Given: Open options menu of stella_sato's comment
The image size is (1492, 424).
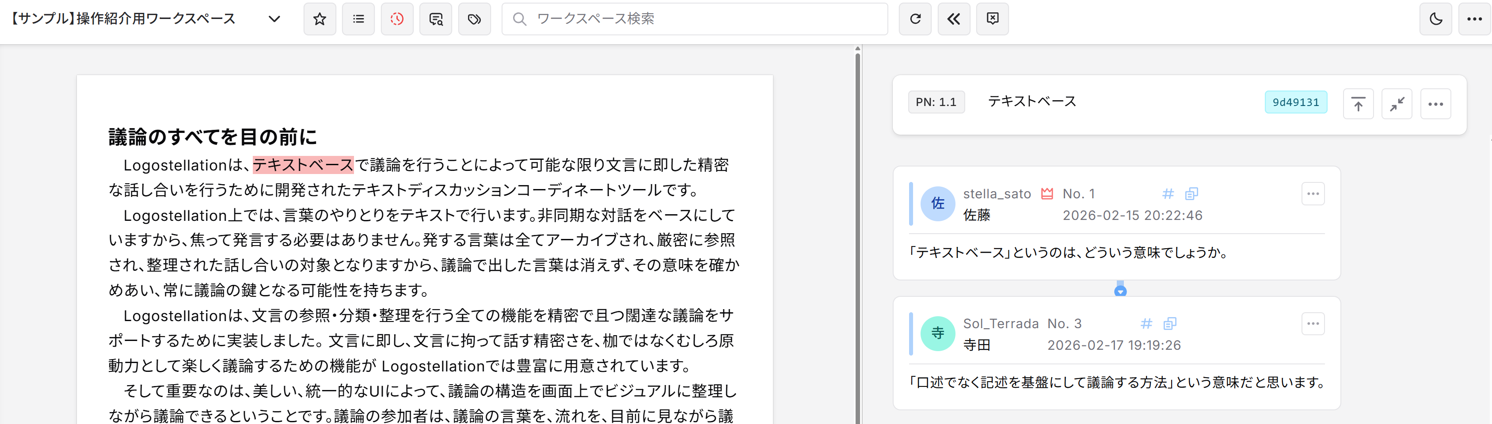Looking at the screenshot, I should (x=1313, y=194).
